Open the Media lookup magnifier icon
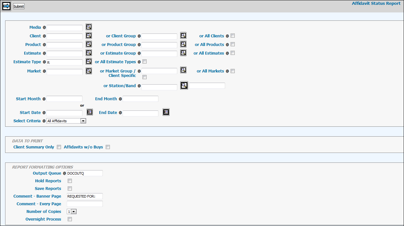The height and width of the screenshot is (226, 404). [89, 27]
